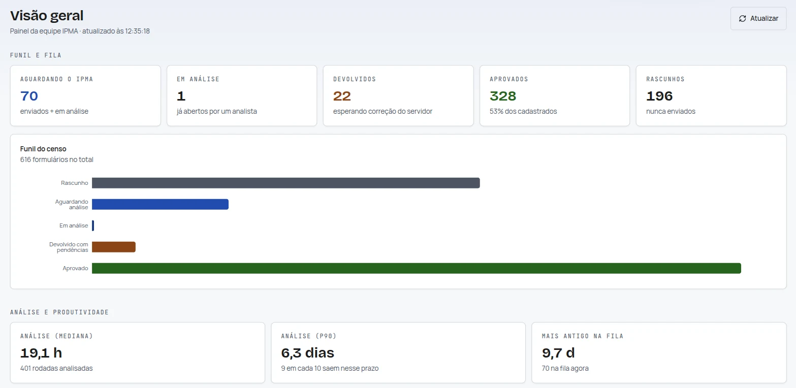Click the "enviados + em análise" caption
The width and height of the screenshot is (796, 388).
[x=54, y=111]
